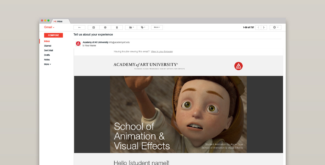Click the 1-50 of 737 counter
This screenshot has width=325, height=165.
[248, 27]
